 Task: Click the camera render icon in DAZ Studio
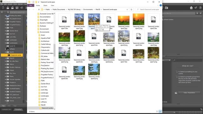(167, 8)
